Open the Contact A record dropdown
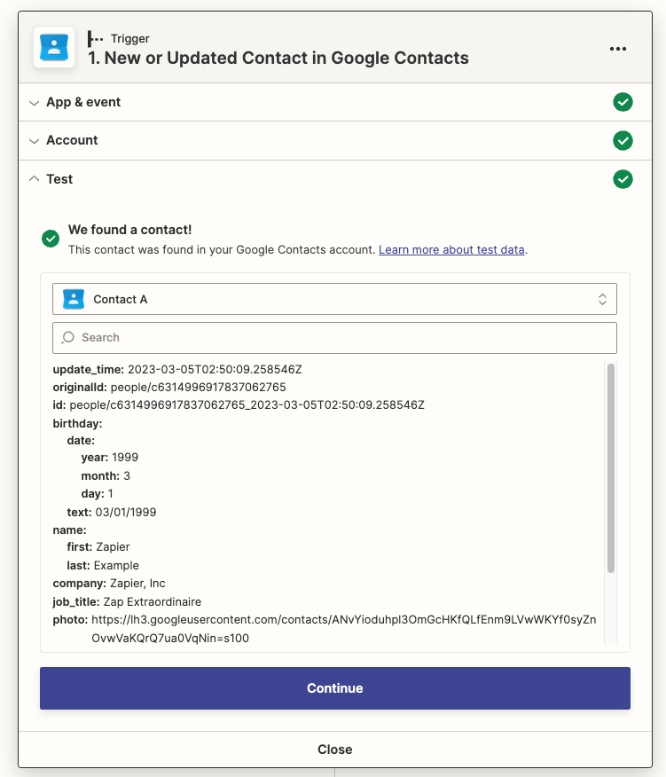 (x=334, y=300)
